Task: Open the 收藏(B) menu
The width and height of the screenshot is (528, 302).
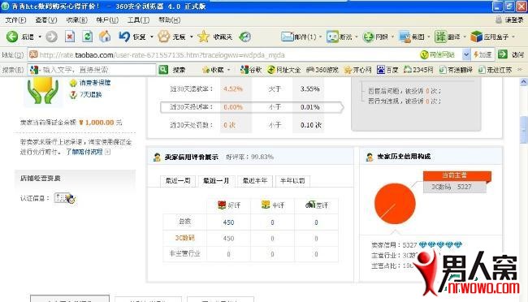Action: pyautogui.click(x=77, y=19)
